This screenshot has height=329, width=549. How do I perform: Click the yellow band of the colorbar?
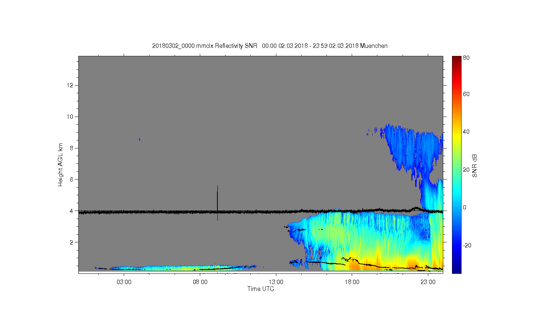click(456, 137)
